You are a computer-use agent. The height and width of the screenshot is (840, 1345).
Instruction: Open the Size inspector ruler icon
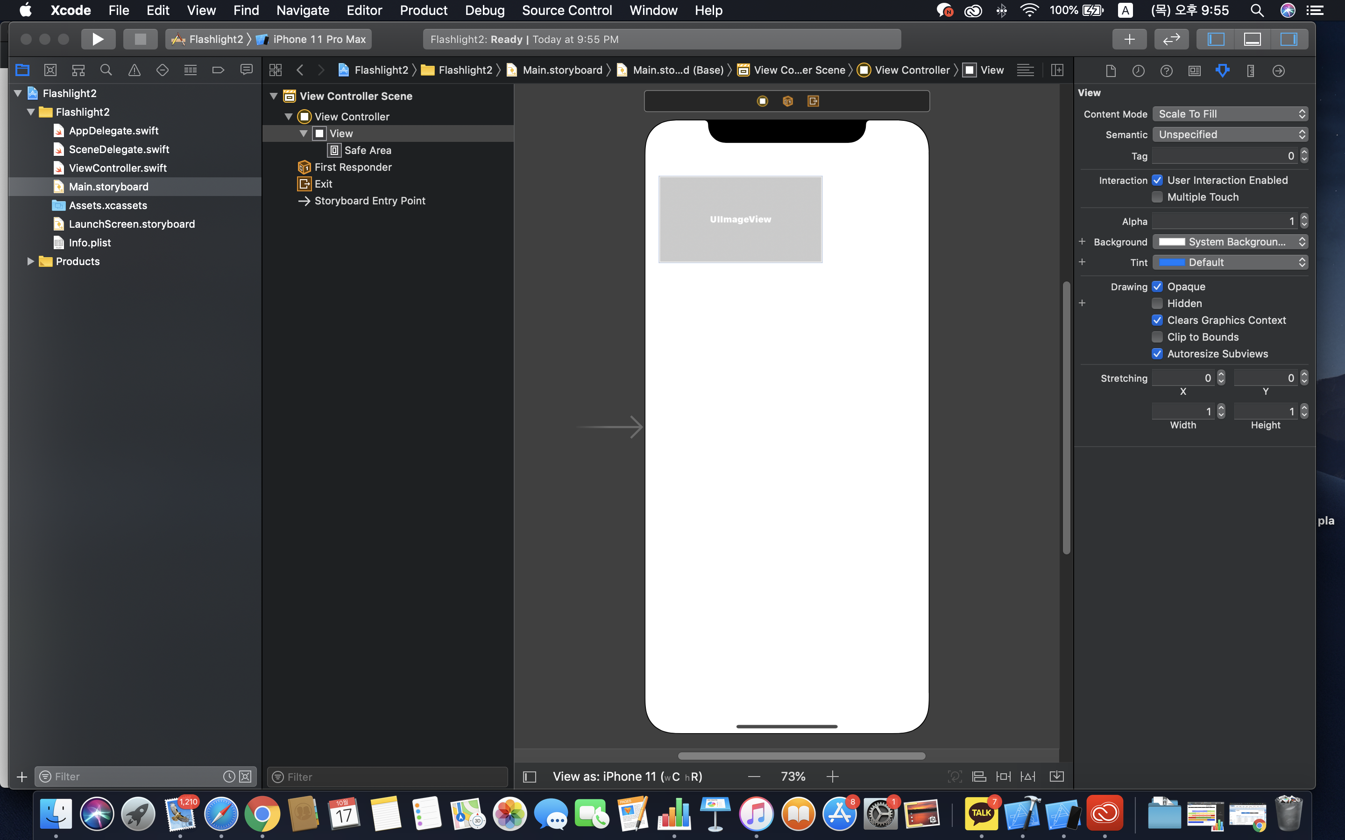pyautogui.click(x=1250, y=70)
